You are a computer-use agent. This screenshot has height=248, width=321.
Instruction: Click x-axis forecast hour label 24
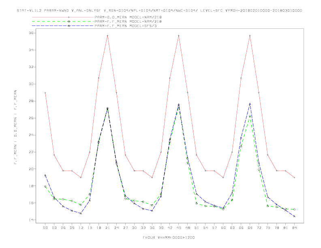coord(116,228)
